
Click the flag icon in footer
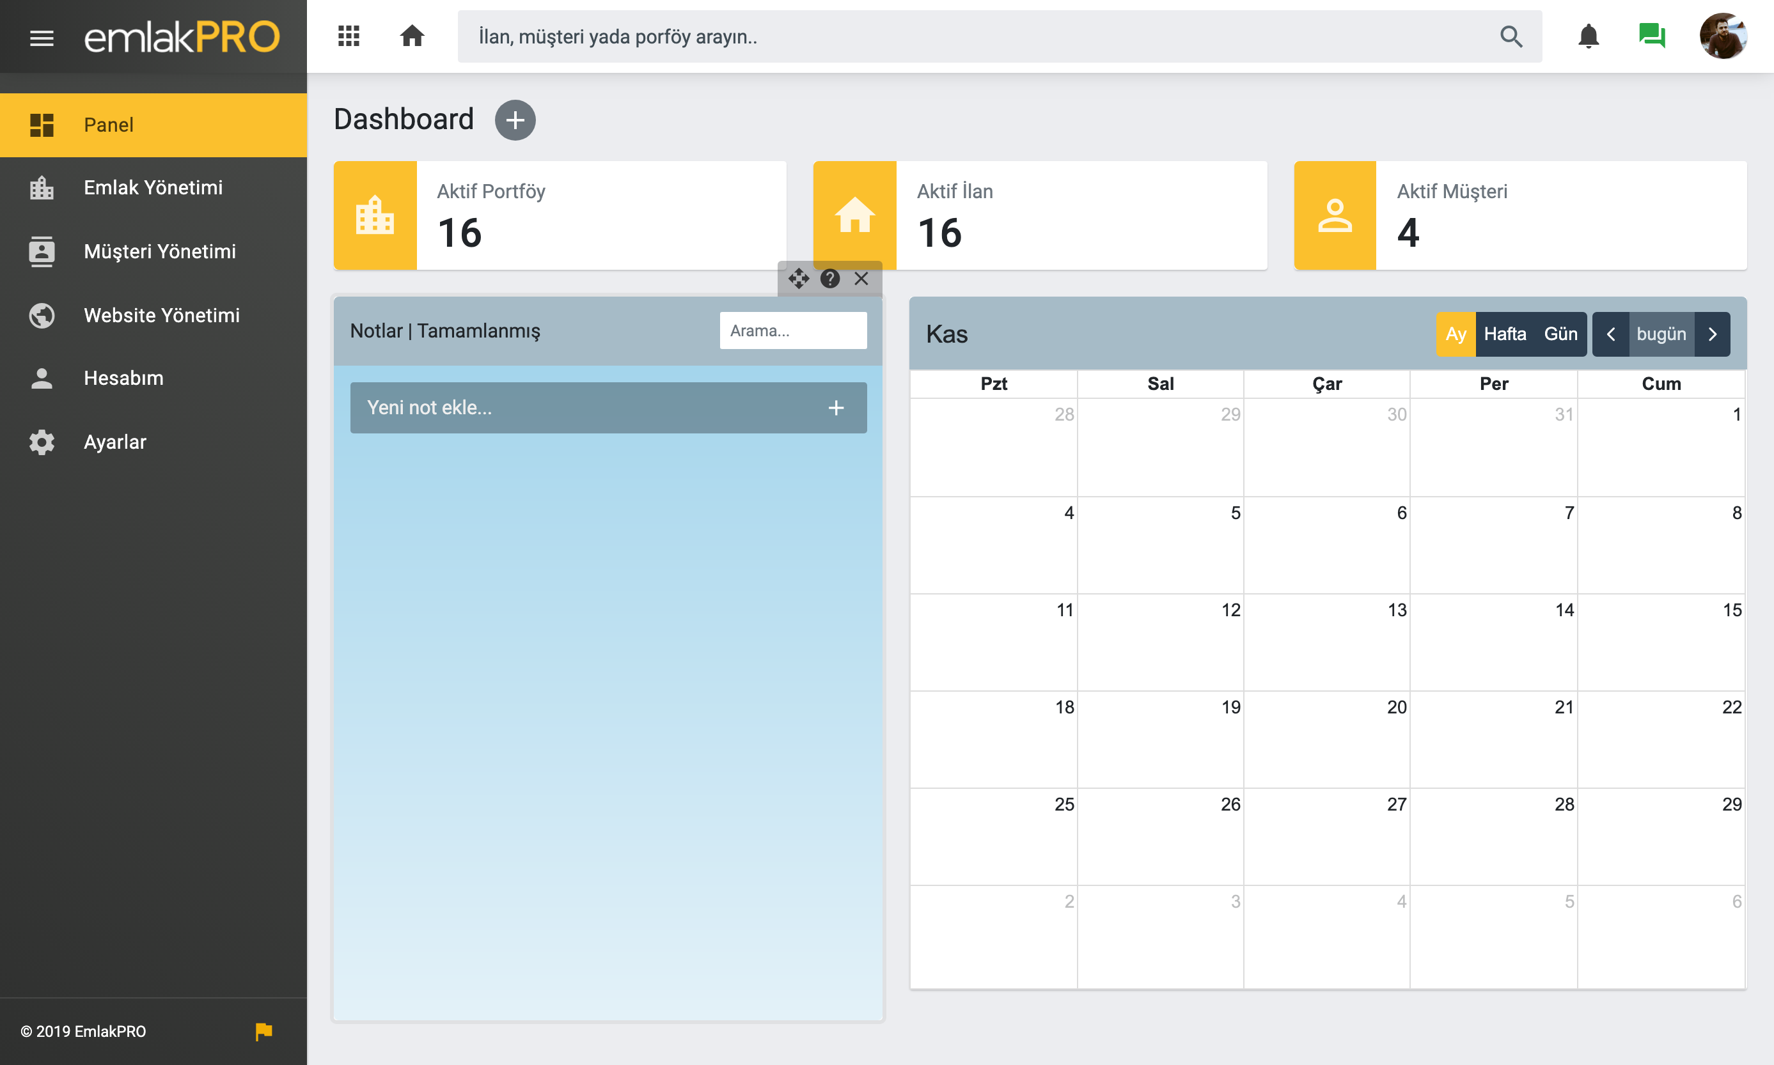click(x=263, y=1031)
